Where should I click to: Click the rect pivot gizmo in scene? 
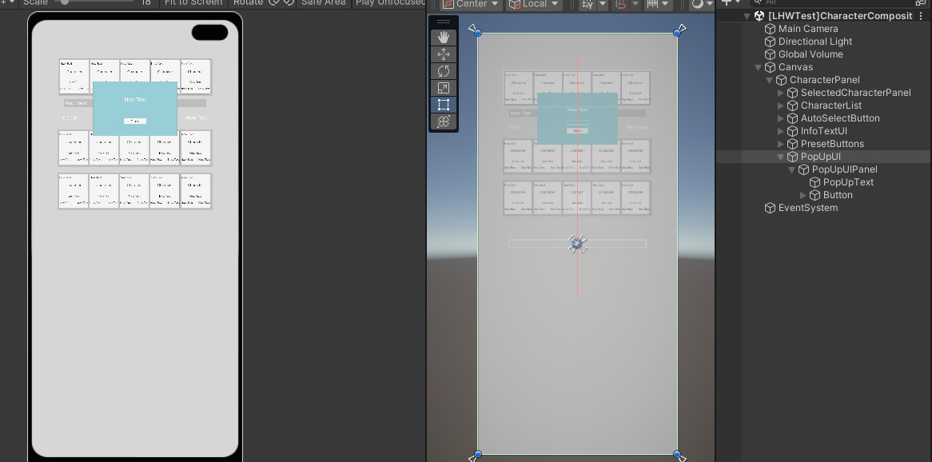click(577, 243)
